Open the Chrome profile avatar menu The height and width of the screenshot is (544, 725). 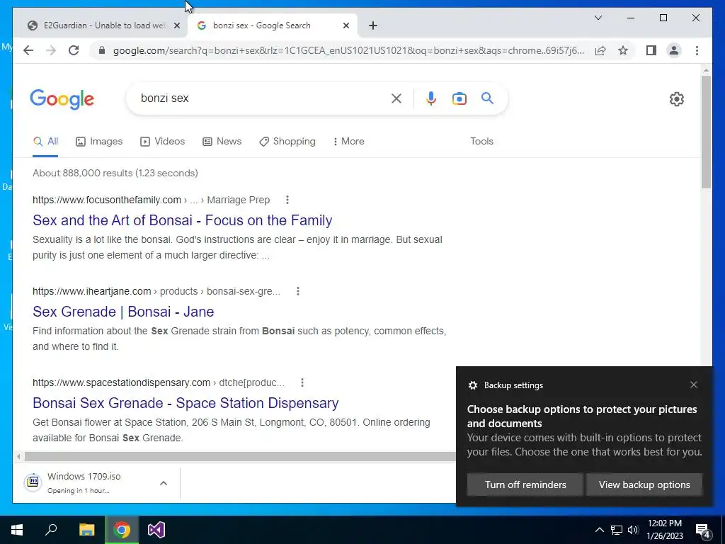pyautogui.click(x=674, y=50)
